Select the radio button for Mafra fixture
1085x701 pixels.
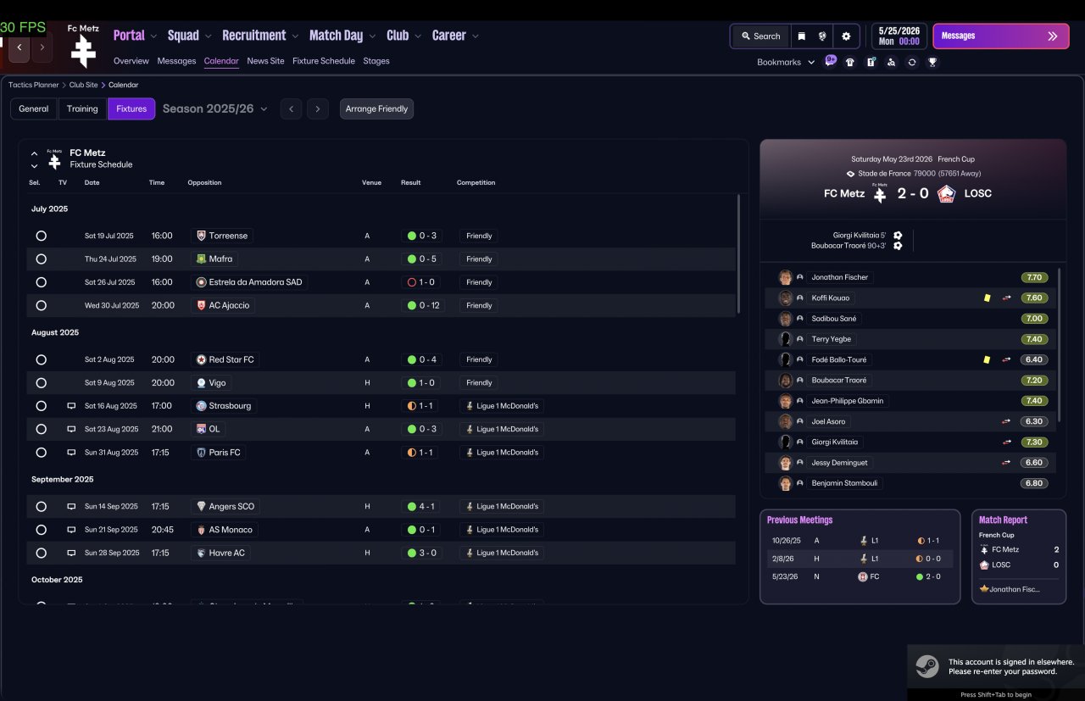[x=41, y=259]
